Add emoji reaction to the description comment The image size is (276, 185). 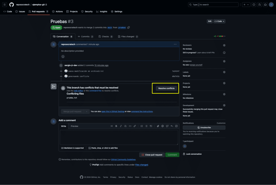[63, 57]
